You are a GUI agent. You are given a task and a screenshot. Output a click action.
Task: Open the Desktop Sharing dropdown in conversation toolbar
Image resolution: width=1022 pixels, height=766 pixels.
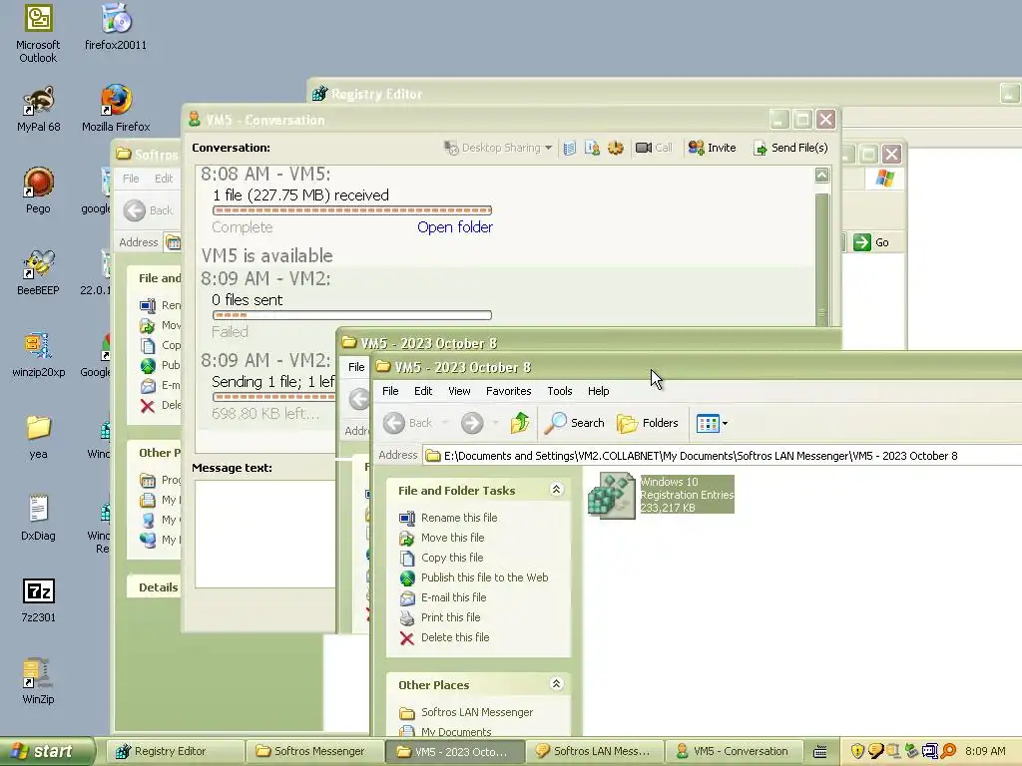pyautogui.click(x=498, y=148)
